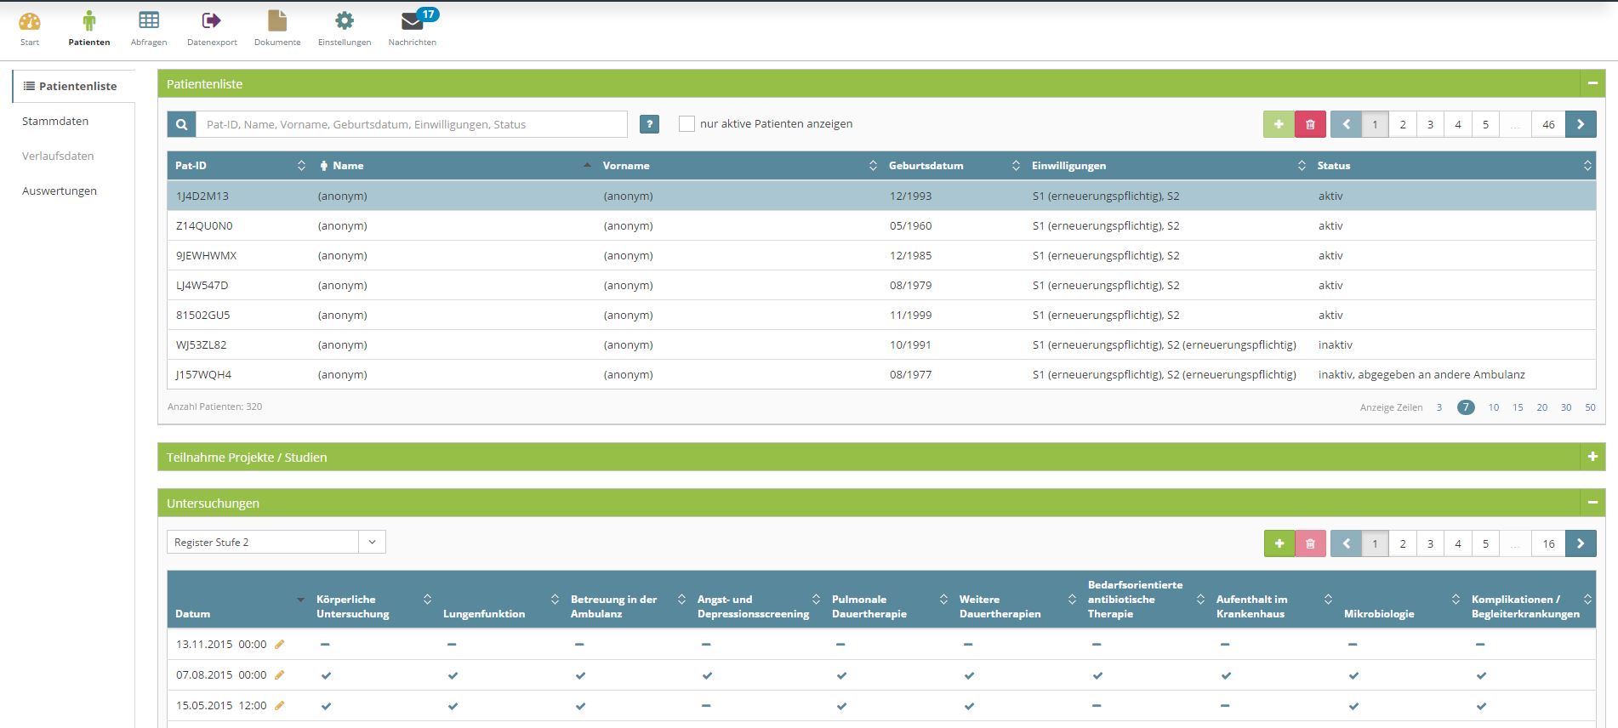The width and height of the screenshot is (1618, 728).
Task: Sort by Lungenfunktion column arrows
Action: (x=555, y=600)
